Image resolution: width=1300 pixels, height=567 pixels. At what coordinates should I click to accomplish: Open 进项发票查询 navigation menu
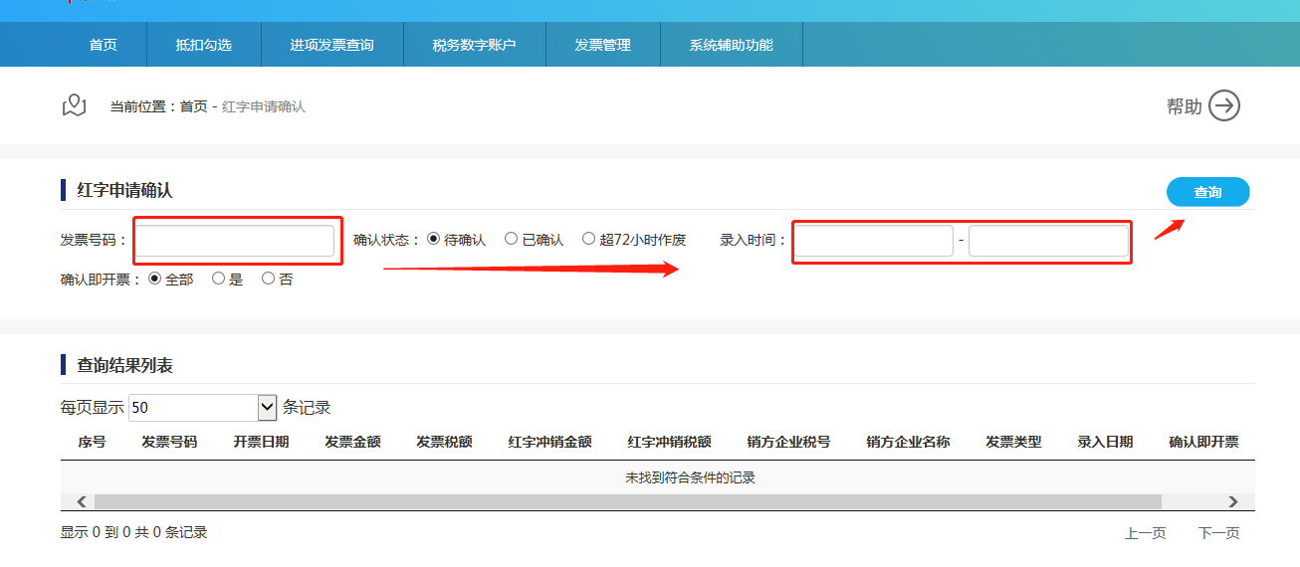click(x=331, y=45)
